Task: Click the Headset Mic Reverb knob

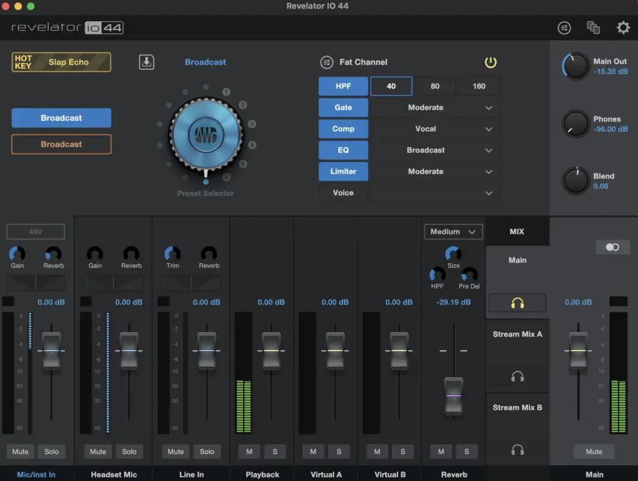Action: 131,254
